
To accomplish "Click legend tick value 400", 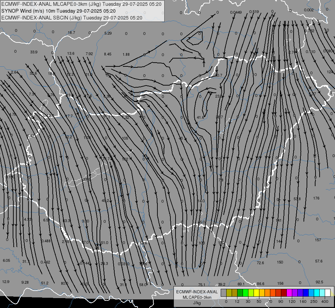I will coord(325,301).
